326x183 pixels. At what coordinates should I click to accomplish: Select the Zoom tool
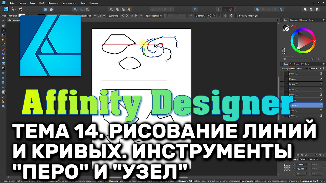(x=3, y=106)
